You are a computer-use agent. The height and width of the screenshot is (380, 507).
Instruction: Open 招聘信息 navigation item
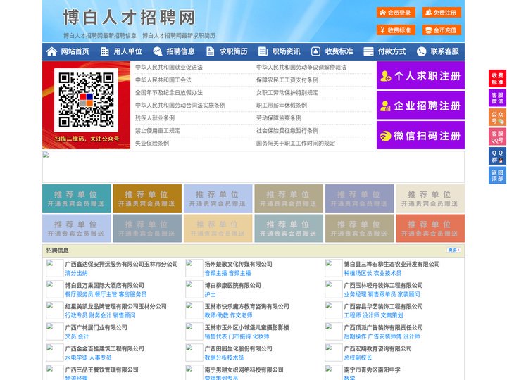click(x=175, y=51)
